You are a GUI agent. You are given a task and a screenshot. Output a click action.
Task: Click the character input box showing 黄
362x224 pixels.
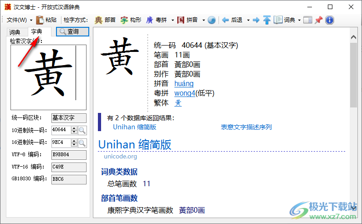pyautogui.click(x=48, y=77)
